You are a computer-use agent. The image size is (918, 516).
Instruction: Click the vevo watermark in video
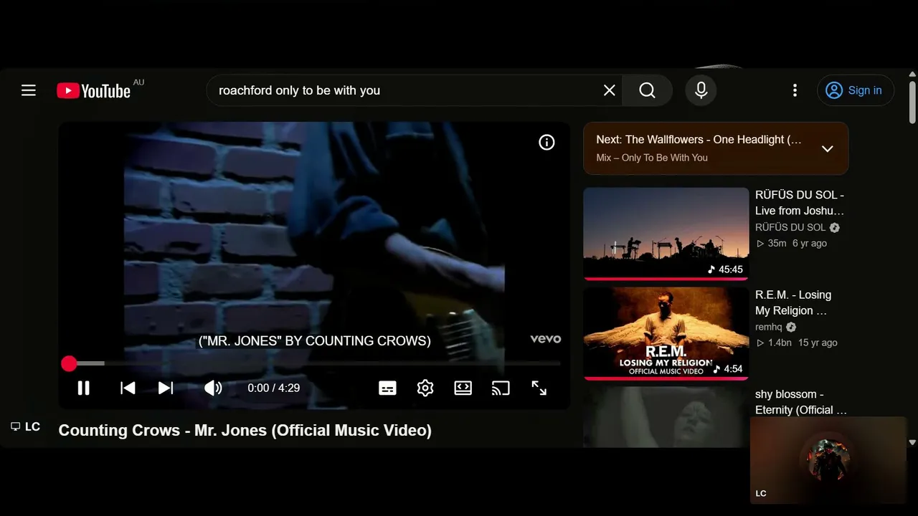click(x=546, y=339)
